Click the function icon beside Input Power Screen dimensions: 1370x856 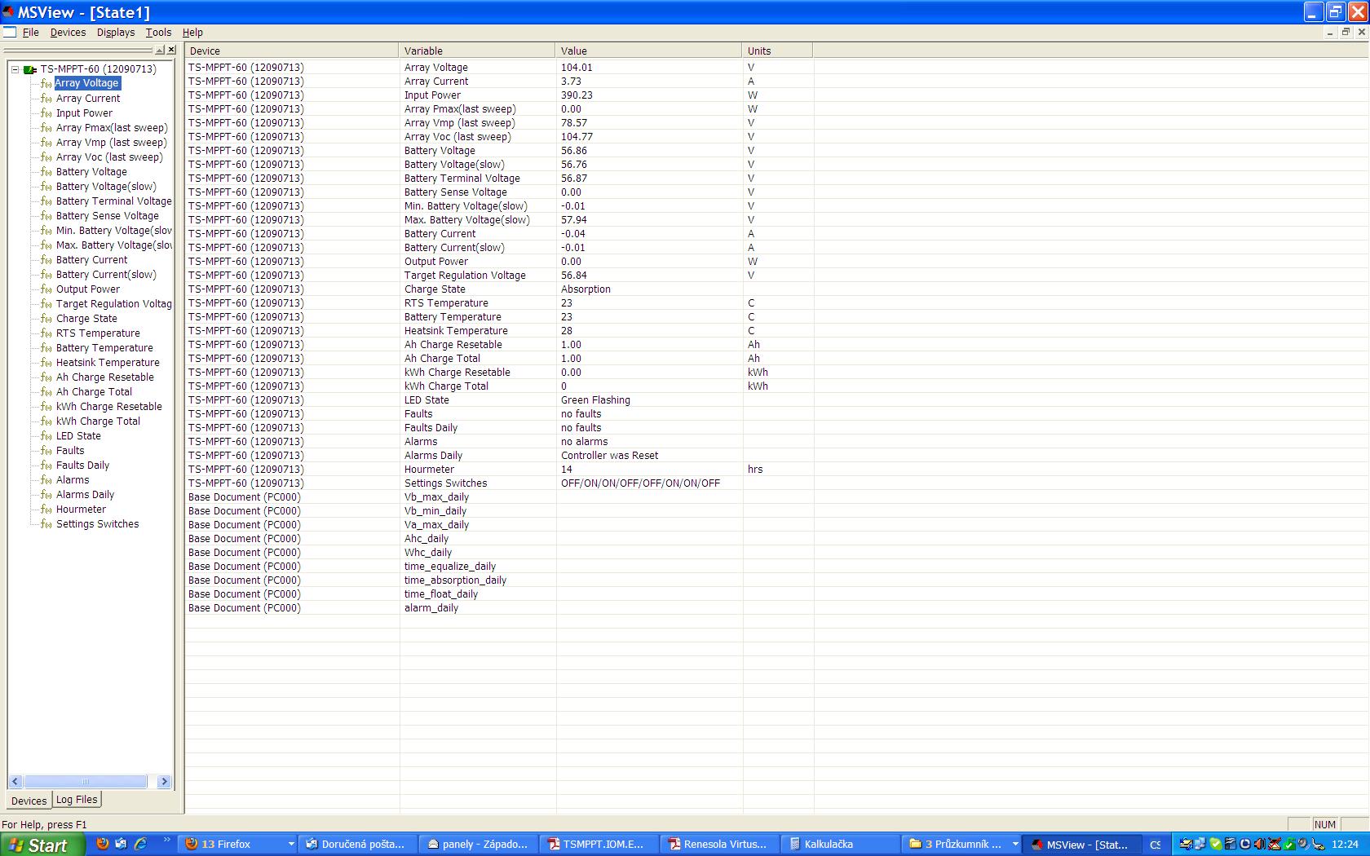click(x=46, y=113)
